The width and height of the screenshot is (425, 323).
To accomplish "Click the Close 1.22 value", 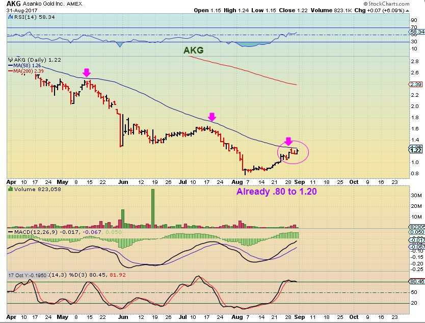I will pos(294,11).
